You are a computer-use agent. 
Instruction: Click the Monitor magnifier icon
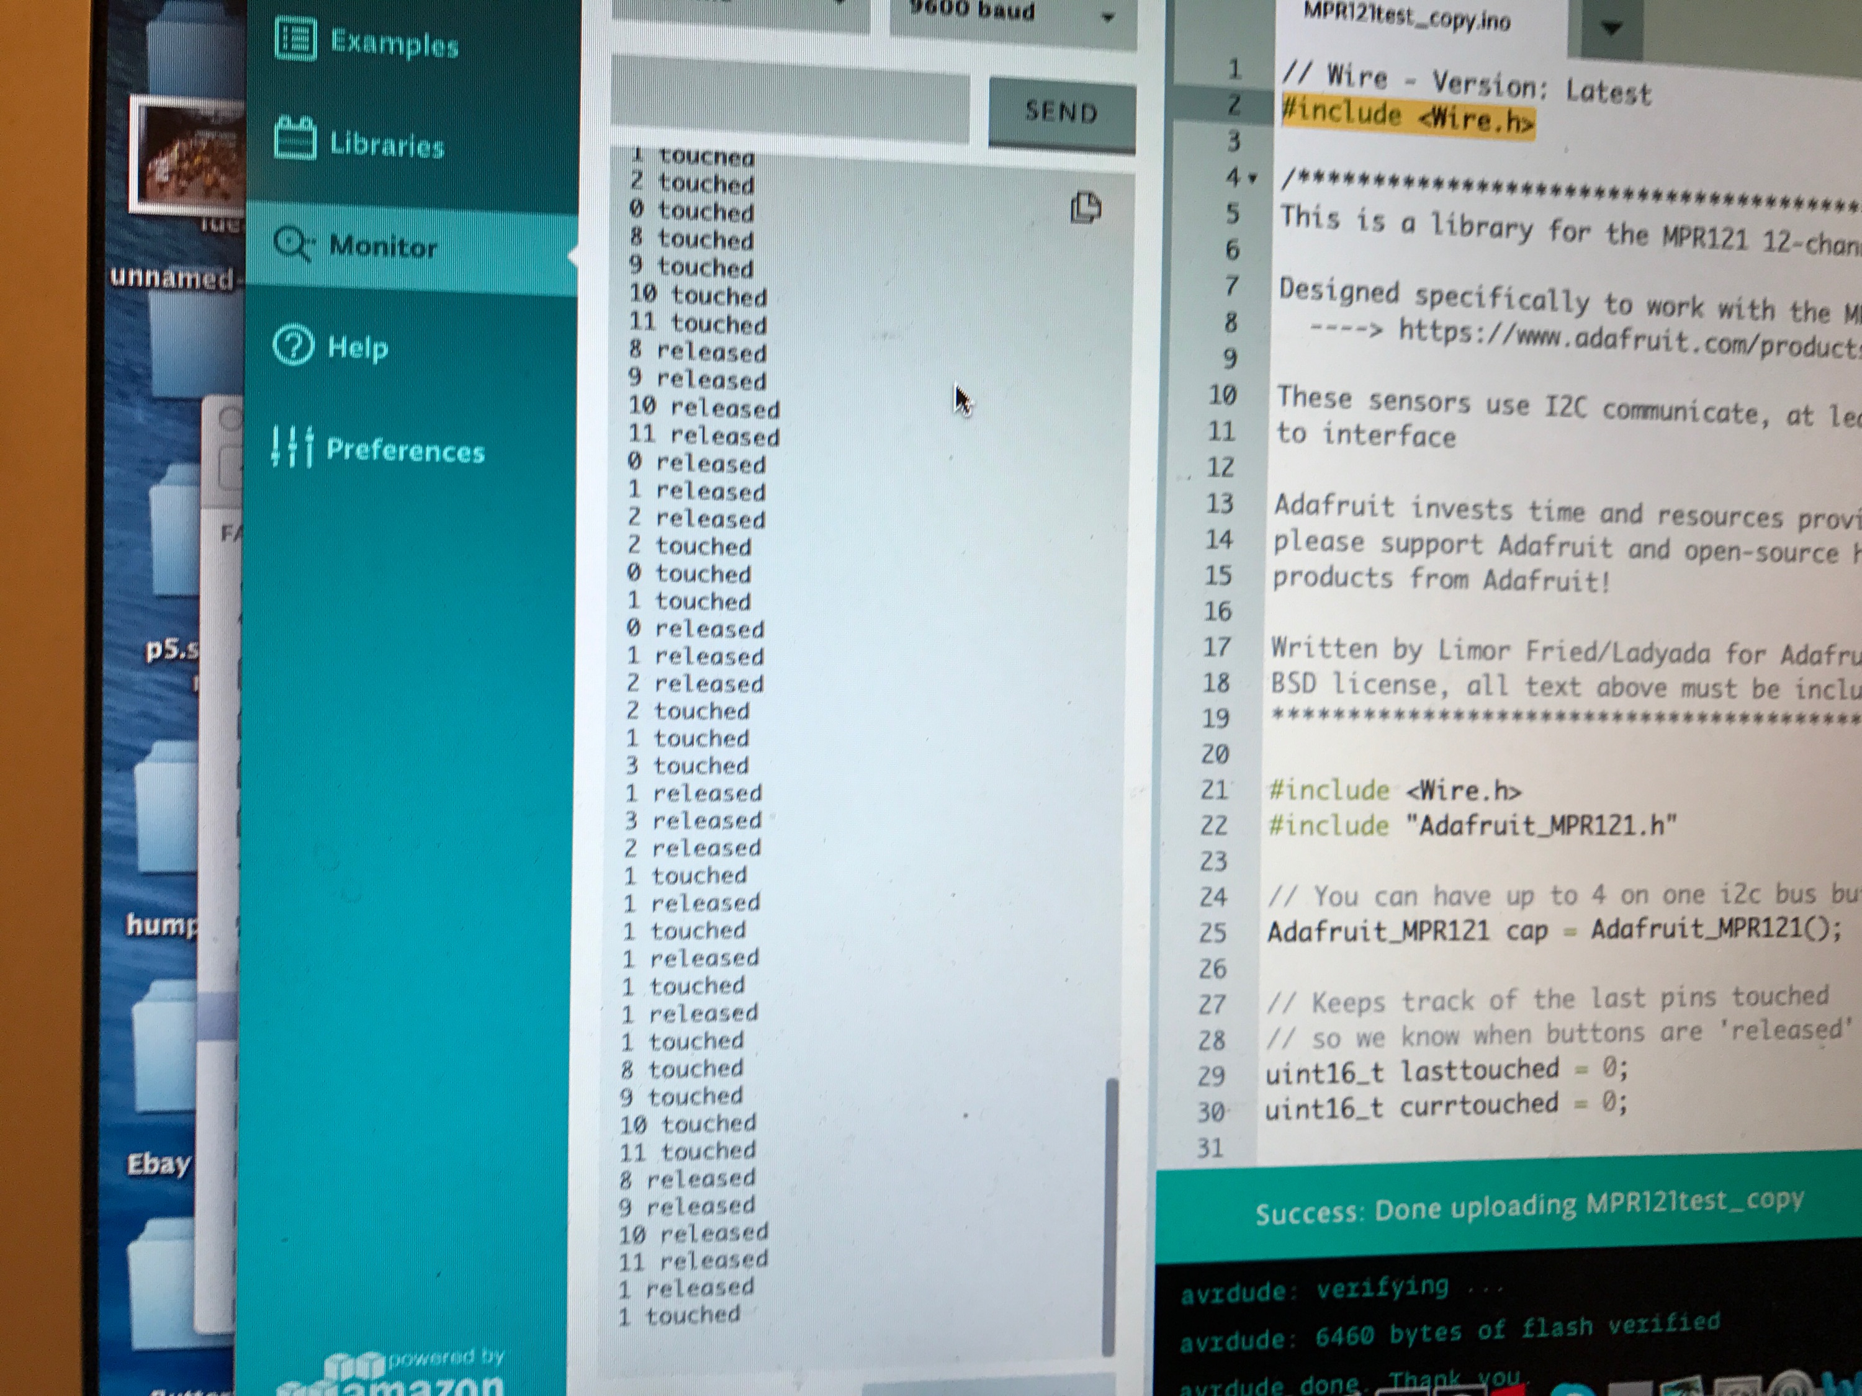[292, 245]
